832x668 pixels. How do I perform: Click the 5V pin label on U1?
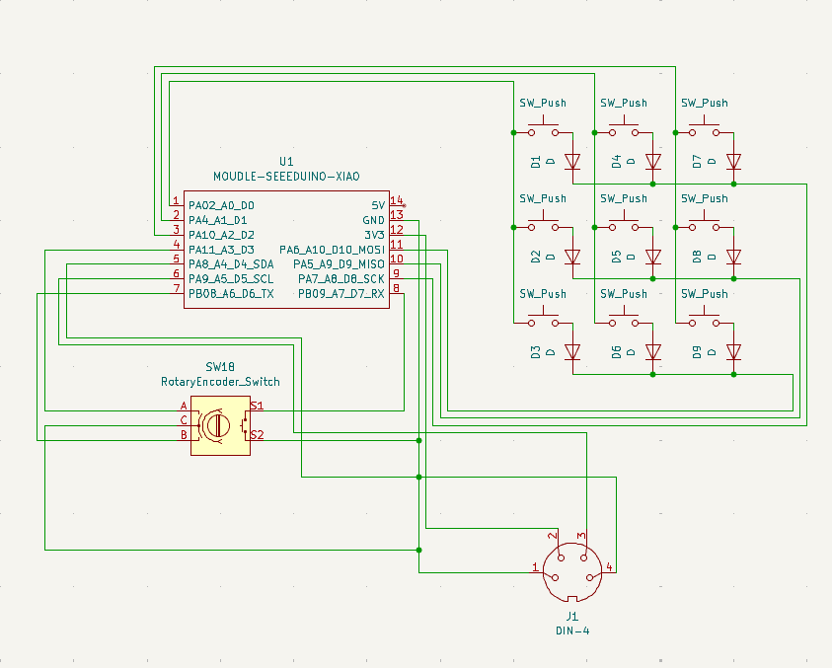[378, 205]
